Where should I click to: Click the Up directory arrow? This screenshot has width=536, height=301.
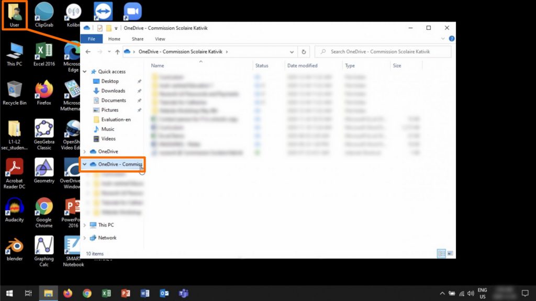click(x=117, y=52)
